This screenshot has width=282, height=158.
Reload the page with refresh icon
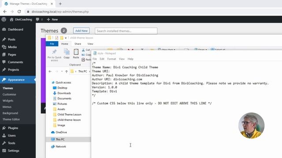point(19,12)
